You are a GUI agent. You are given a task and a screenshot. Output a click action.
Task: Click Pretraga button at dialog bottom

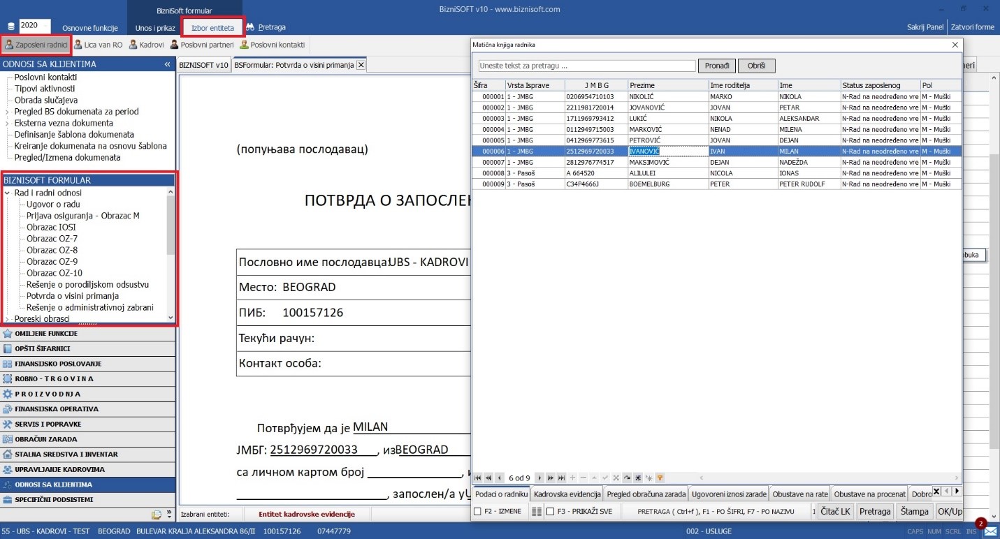[875, 512]
